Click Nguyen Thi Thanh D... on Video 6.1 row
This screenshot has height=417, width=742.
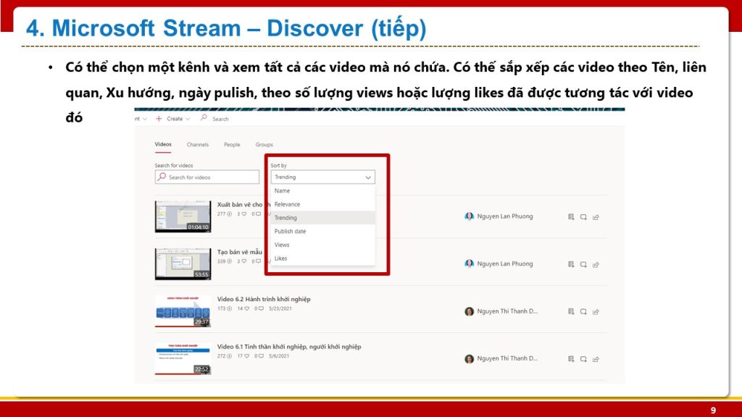[507, 358]
